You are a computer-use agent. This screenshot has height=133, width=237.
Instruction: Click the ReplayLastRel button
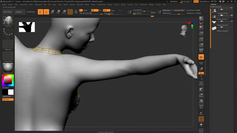coord(179,10)
